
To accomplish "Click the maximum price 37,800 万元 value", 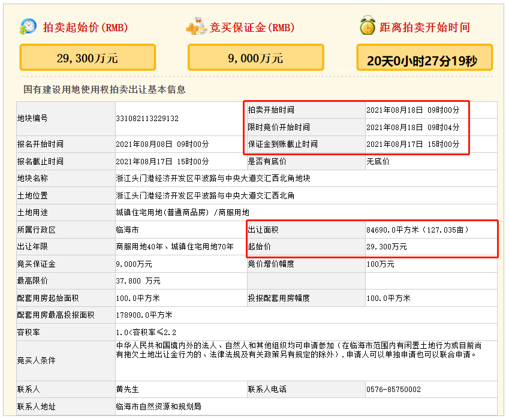I will click(138, 281).
